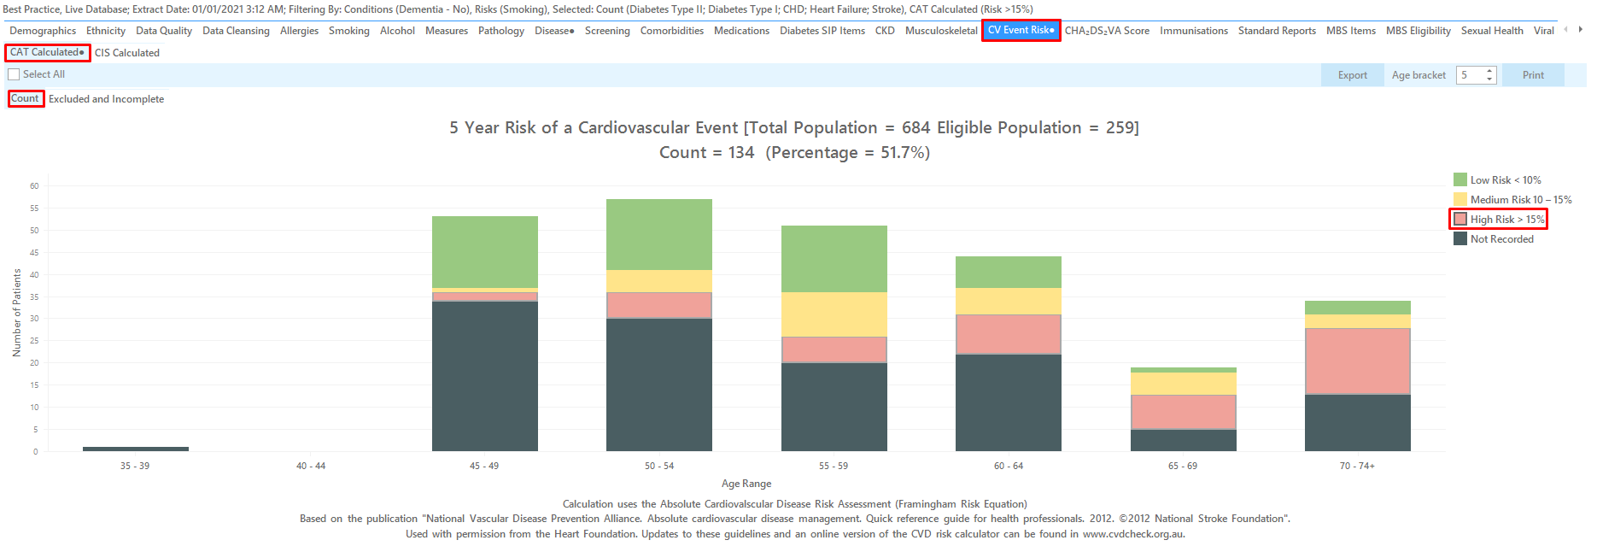
Task: Select High Risk segment in 70 - 74+ bar
Action: pyautogui.click(x=1357, y=361)
